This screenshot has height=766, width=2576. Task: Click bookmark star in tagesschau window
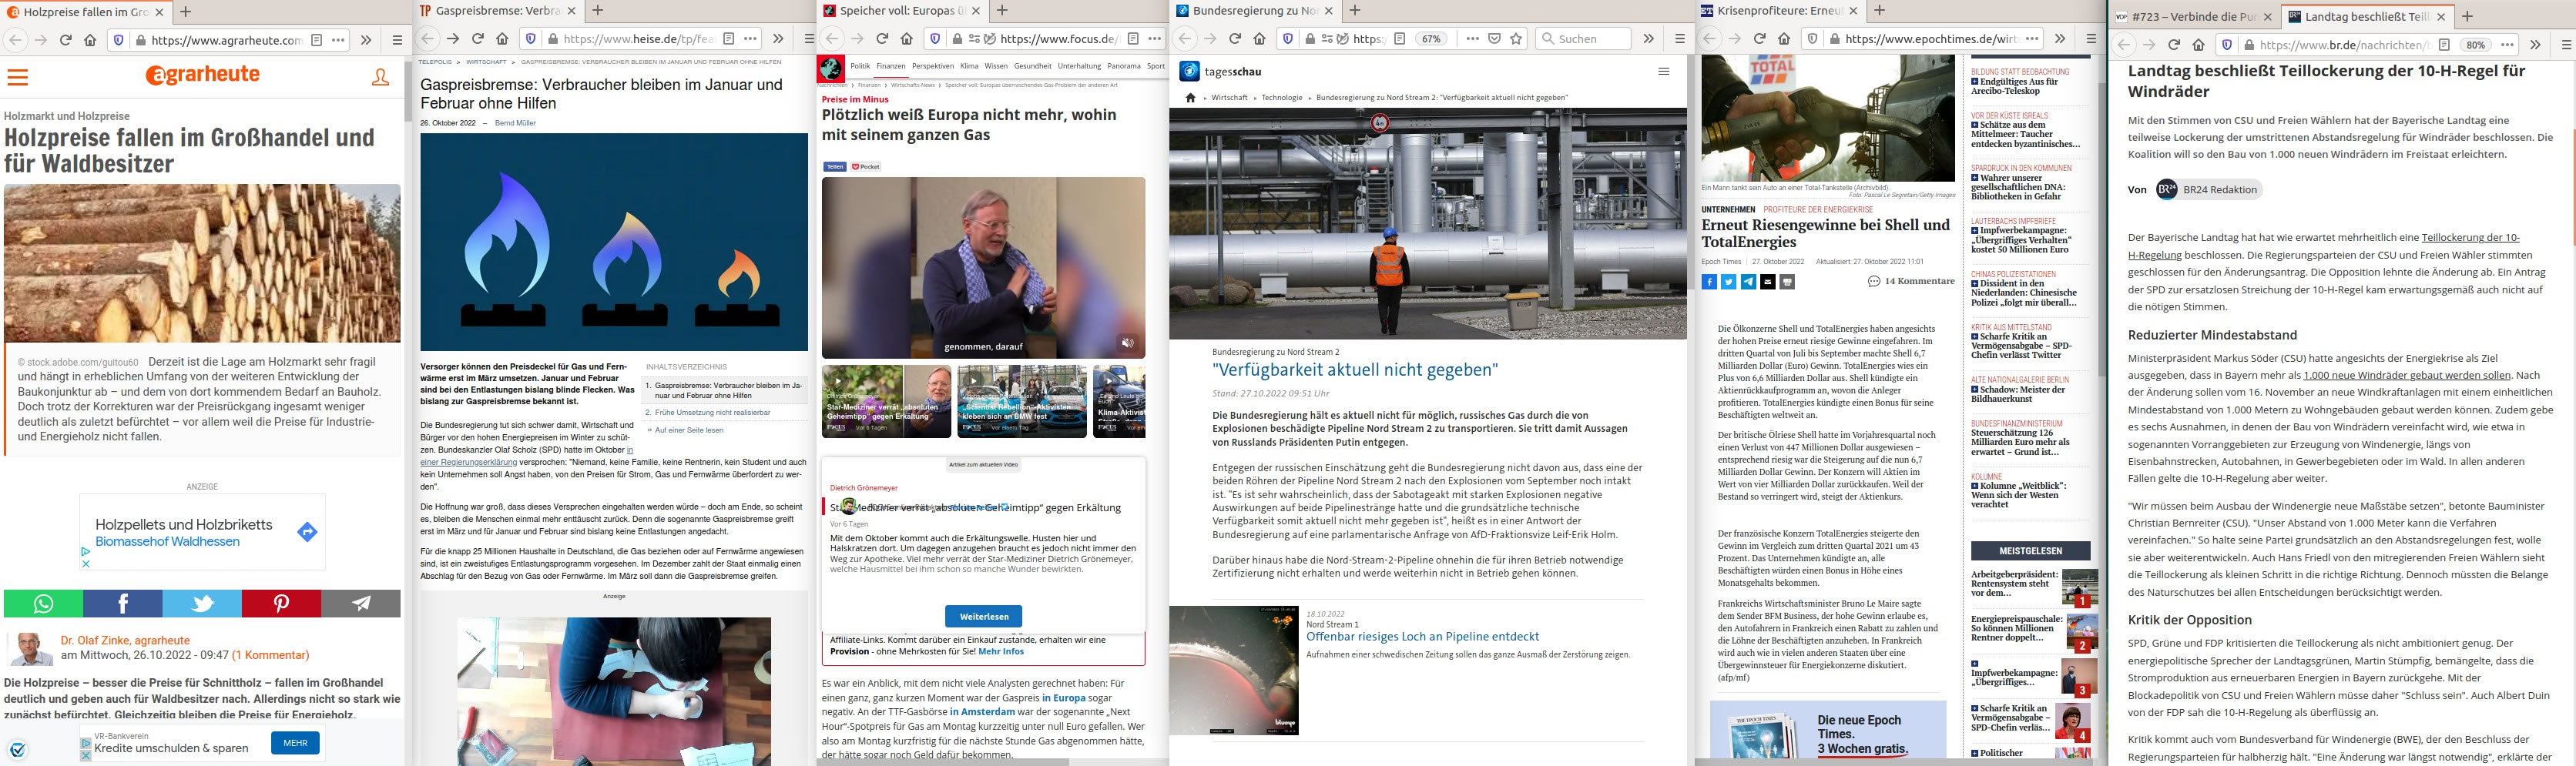1516,39
